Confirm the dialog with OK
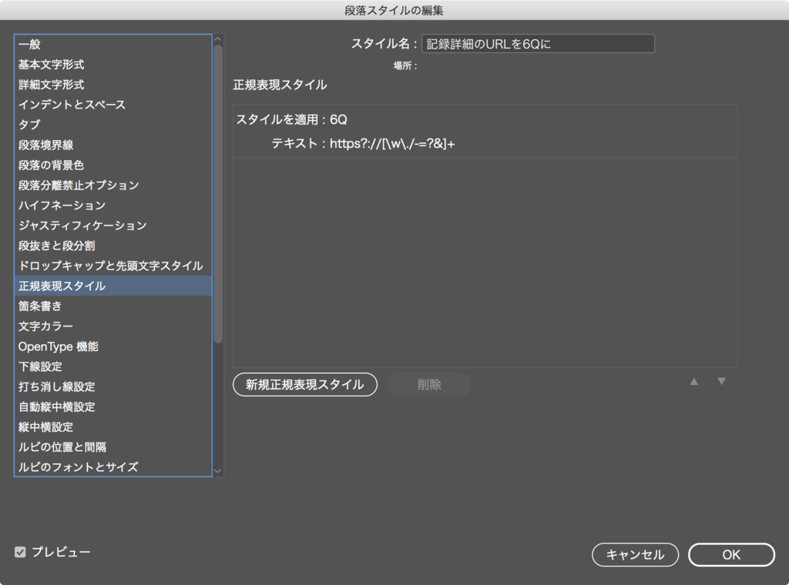The image size is (789, 585). pyautogui.click(x=731, y=554)
